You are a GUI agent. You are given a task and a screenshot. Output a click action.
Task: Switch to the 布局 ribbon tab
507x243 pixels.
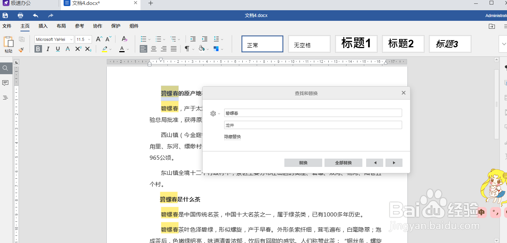[61, 26]
